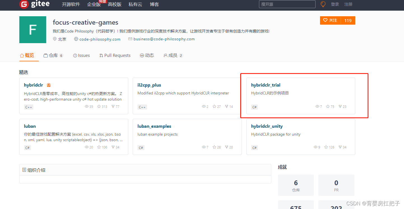Click the watchers eye icon on hybridclr card

(87, 106)
